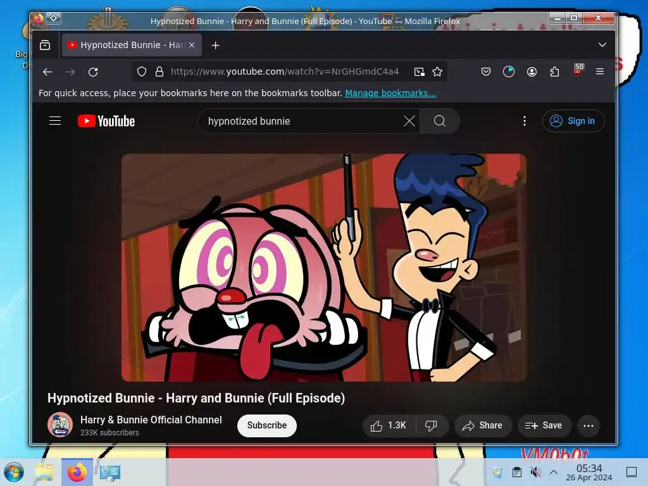This screenshot has width=648, height=486.
Task: Open picture-in-picture icon in address bar
Action: [x=419, y=72]
